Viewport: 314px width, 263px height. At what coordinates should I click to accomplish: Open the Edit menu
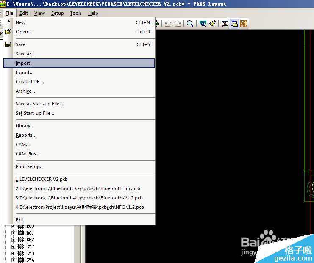[x=24, y=13]
